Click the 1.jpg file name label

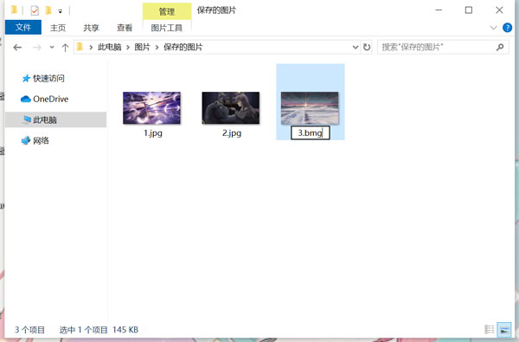[x=153, y=132]
